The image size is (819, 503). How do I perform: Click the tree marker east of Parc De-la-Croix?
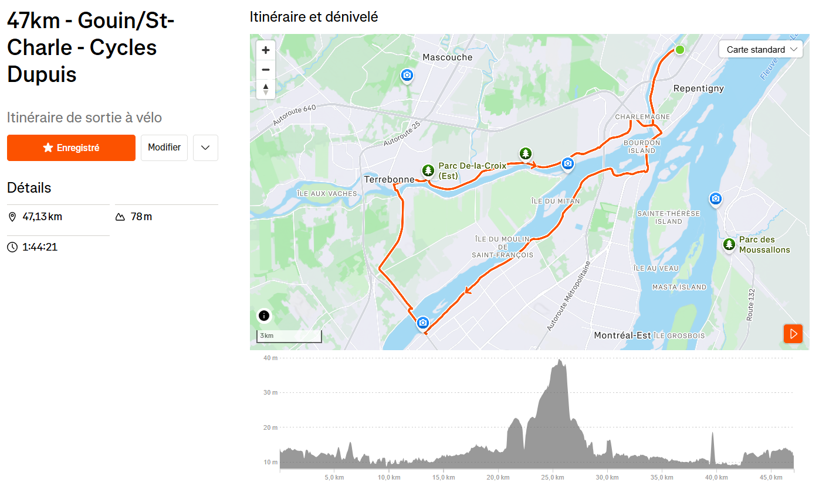click(x=526, y=153)
